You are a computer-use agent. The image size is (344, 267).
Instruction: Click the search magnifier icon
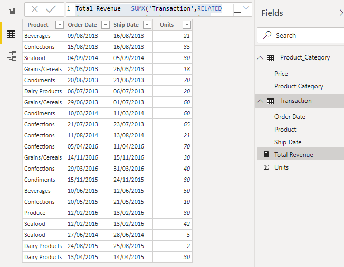point(267,35)
